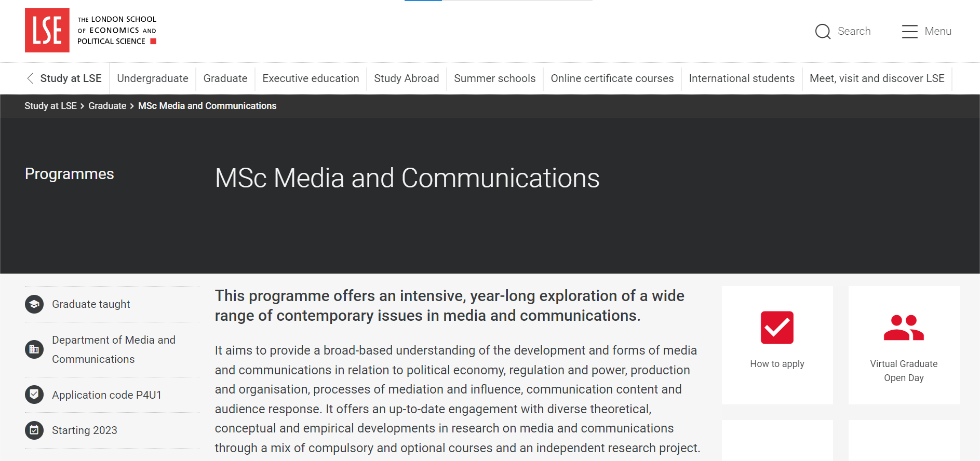The height and width of the screenshot is (461, 980).
Task: Click the LSE red logo
Action: (47, 30)
